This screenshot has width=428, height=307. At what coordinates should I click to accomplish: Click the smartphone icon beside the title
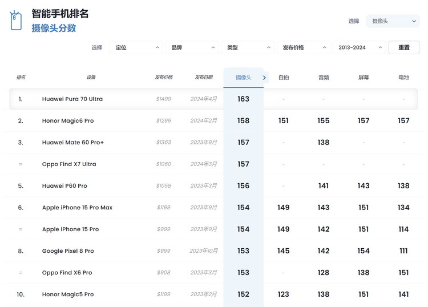15,21
